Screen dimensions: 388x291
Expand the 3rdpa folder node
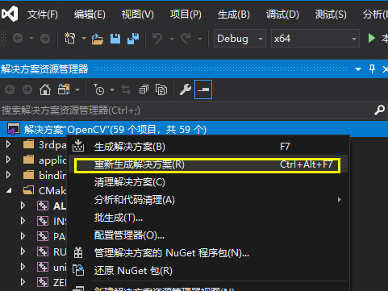click(x=8, y=144)
